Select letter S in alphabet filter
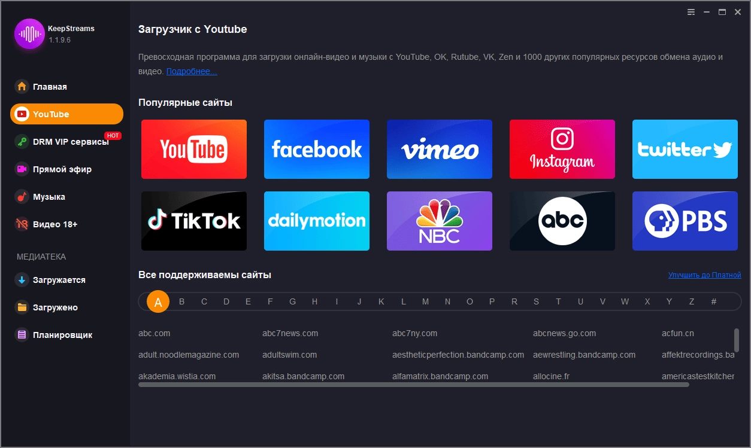Image resolution: width=751 pixels, height=448 pixels. [536, 302]
